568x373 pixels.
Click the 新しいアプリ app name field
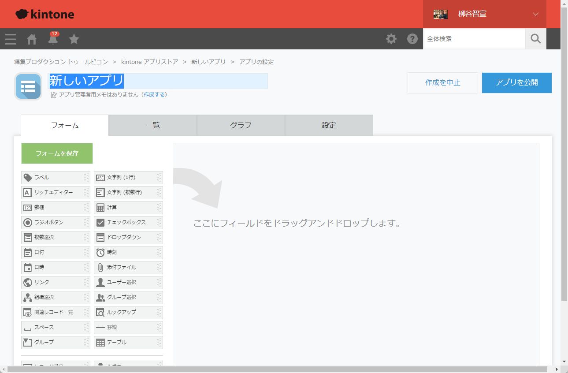(158, 81)
